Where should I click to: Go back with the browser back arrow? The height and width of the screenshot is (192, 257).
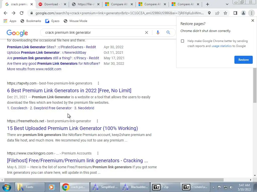(6, 13)
